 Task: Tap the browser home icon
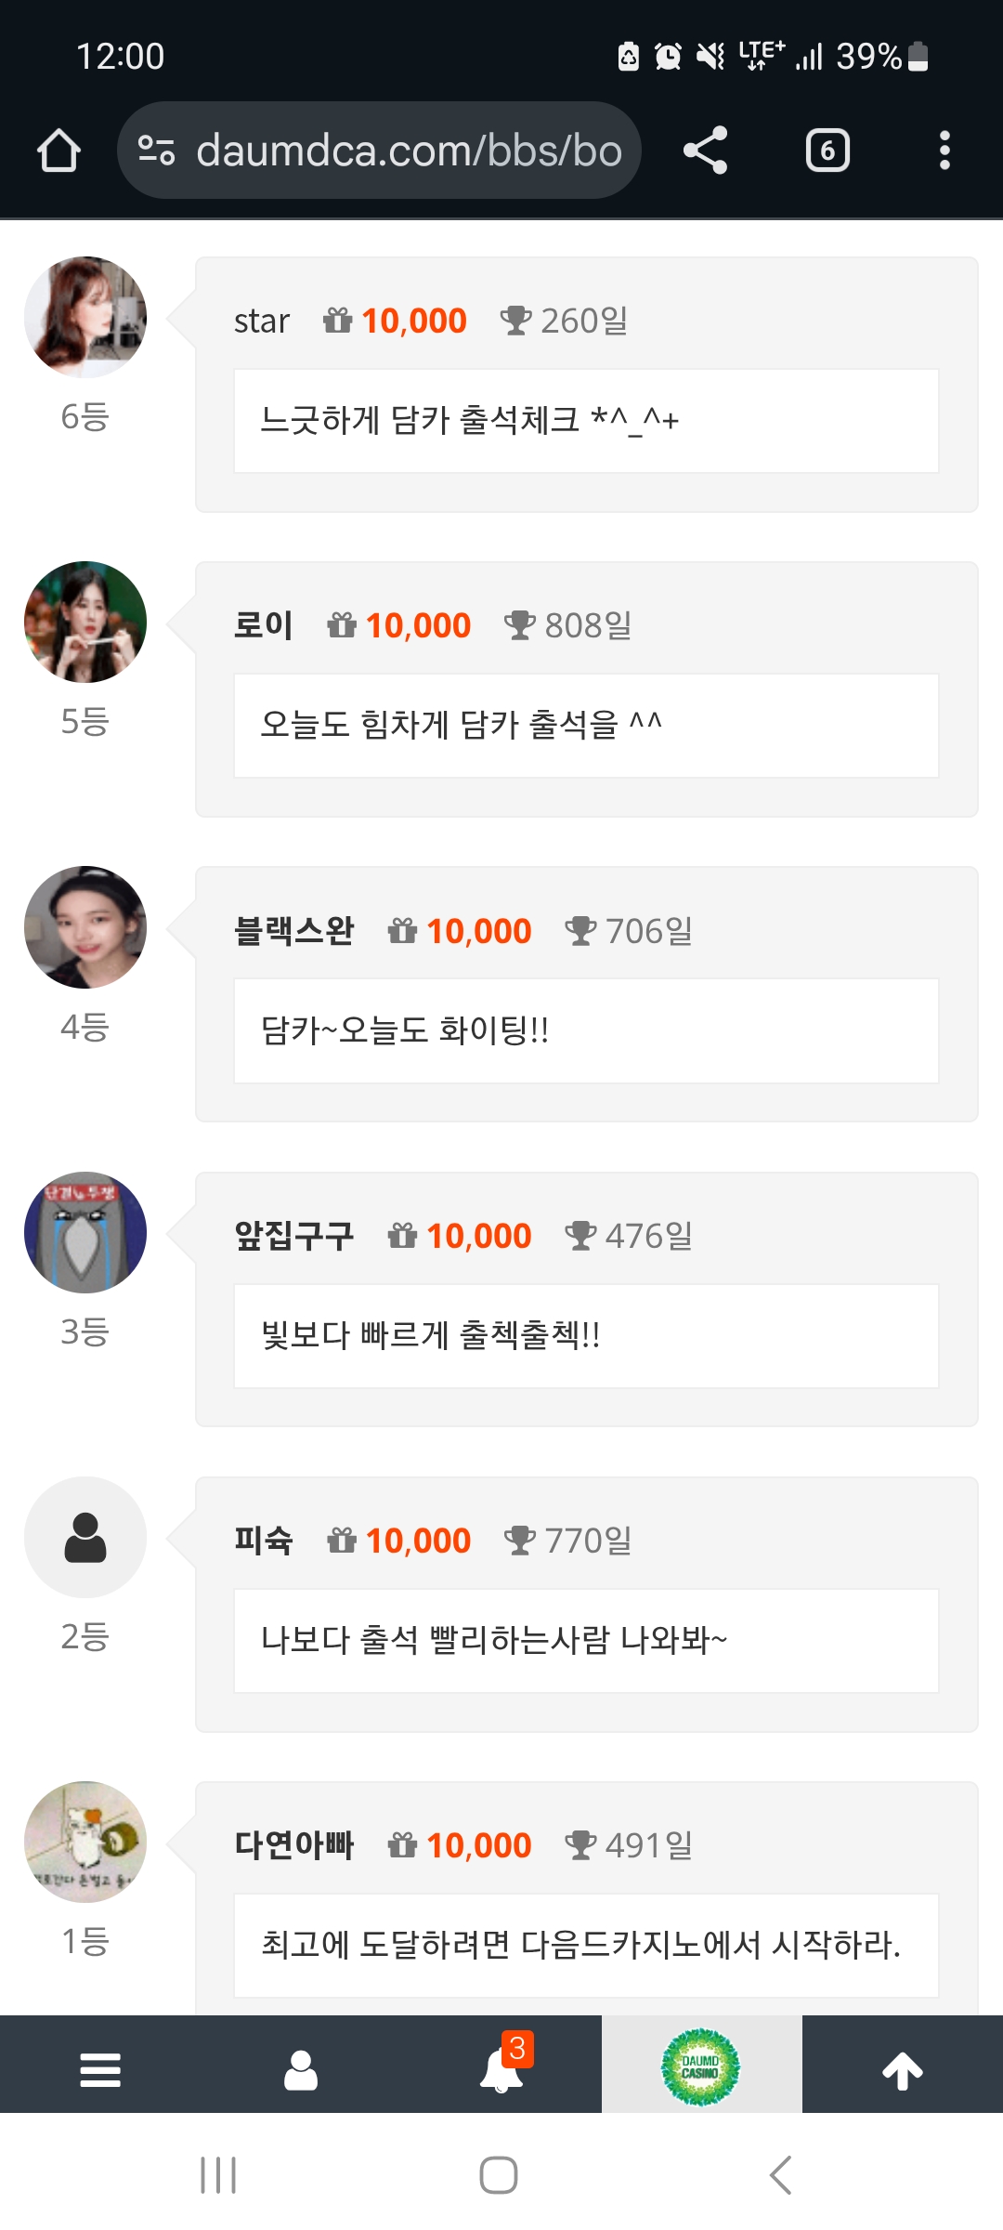tap(59, 151)
